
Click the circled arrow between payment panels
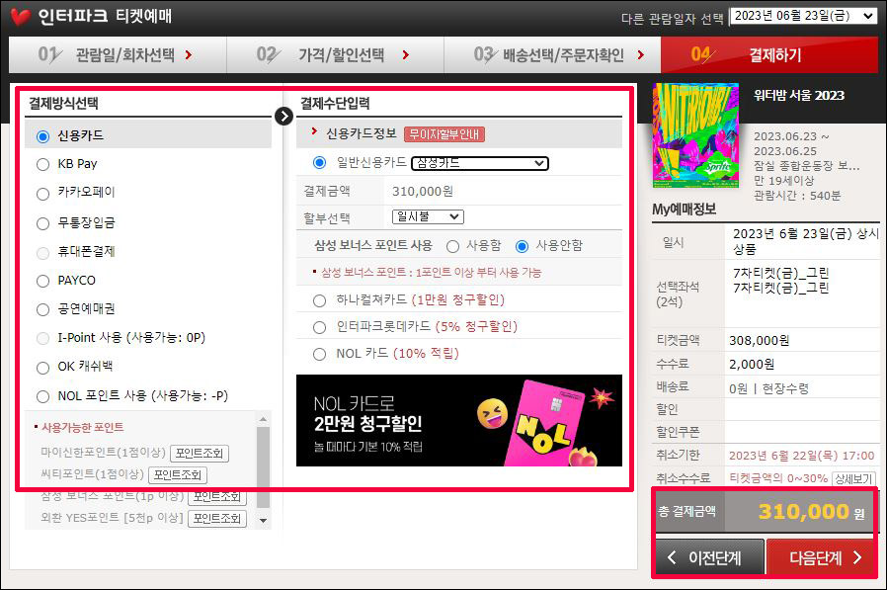[x=283, y=116]
